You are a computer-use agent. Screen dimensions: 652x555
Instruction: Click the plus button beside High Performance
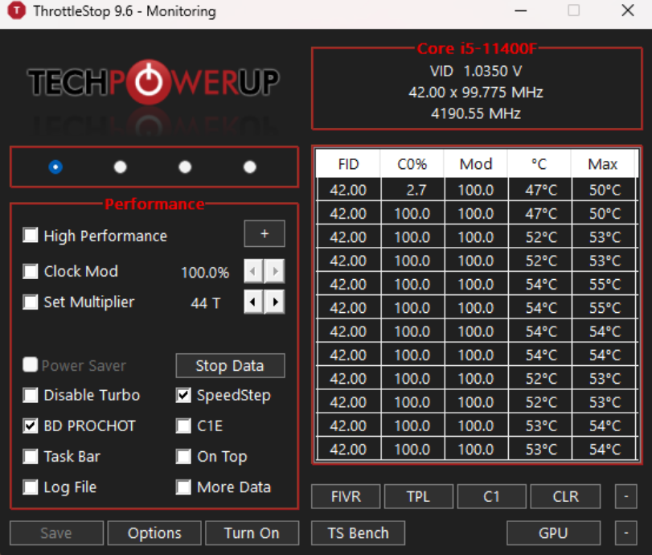point(264,234)
